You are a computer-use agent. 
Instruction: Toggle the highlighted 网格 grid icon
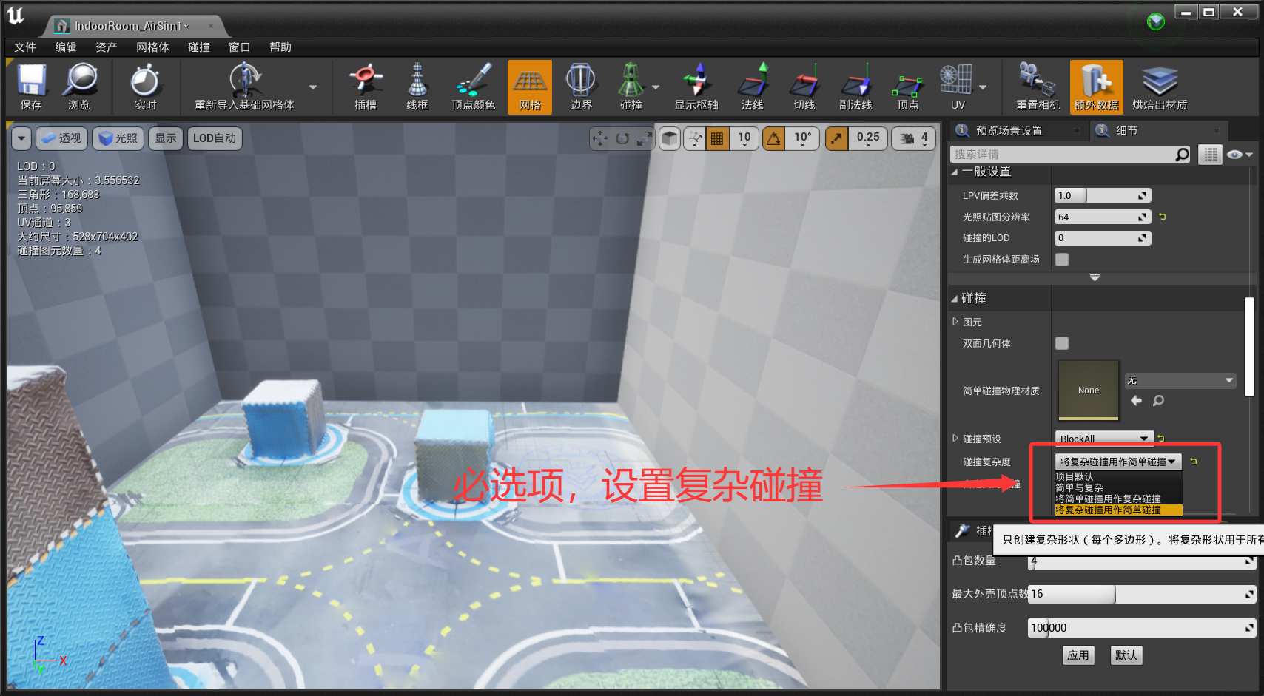pyautogui.click(x=530, y=87)
